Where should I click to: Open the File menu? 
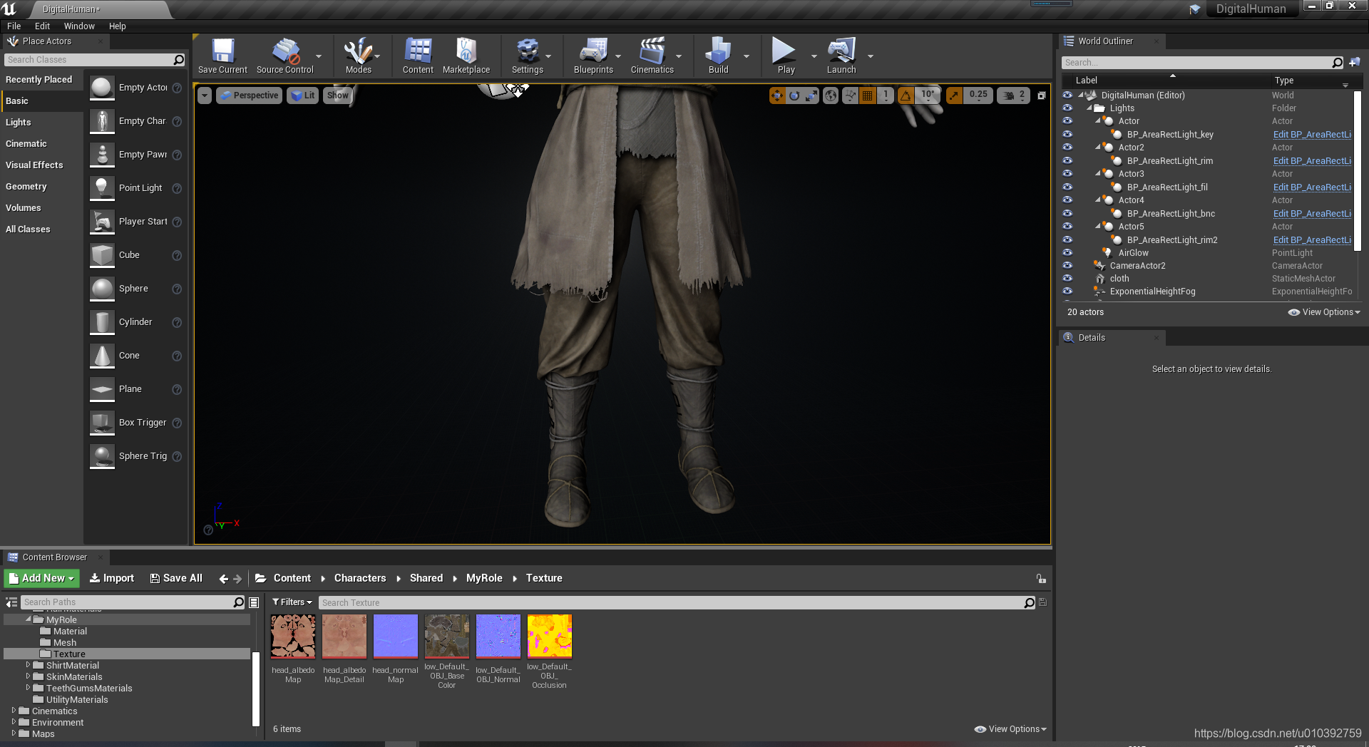[14, 26]
